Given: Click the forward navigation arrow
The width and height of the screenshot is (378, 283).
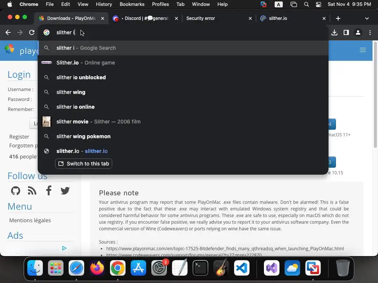Looking at the screenshot, I should click(20, 32).
